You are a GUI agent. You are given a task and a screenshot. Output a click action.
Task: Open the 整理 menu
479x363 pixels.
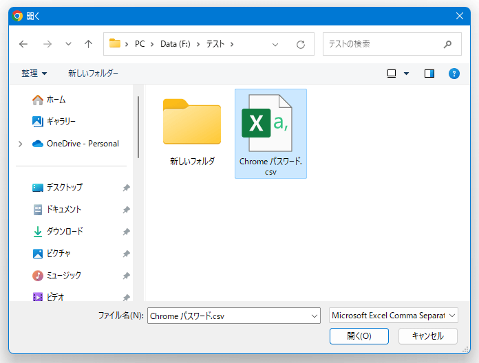(x=34, y=73)
